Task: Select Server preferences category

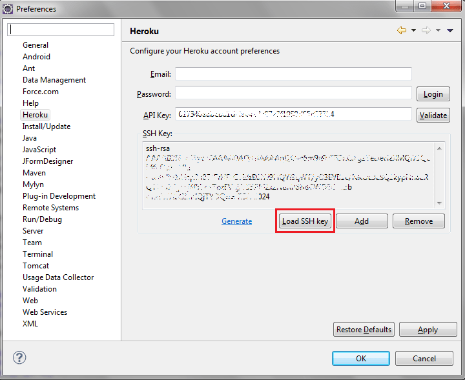Action: [x=33, y=231]
